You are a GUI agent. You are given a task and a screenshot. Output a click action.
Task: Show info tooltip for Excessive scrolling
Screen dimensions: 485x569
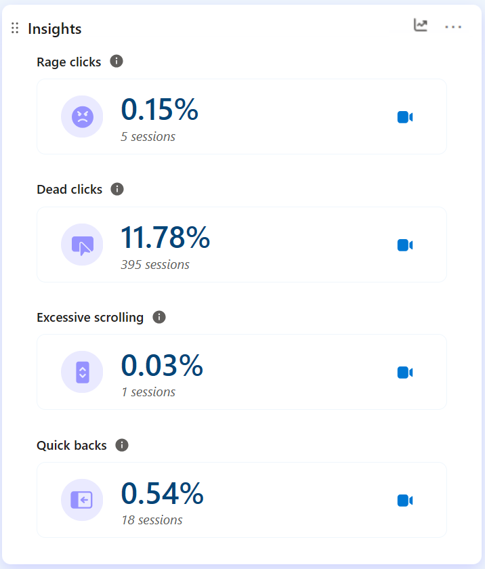point(159,317)
